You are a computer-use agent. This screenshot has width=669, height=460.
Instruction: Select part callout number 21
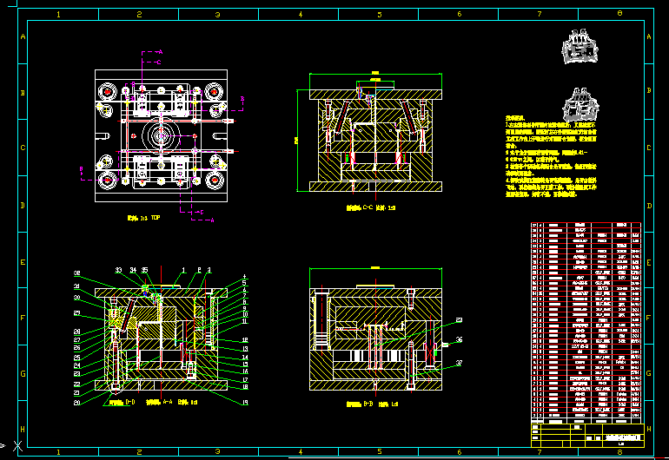click(x=76, y=393)
